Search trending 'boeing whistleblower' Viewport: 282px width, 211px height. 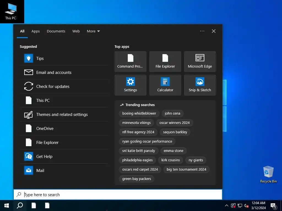point(139,113)
